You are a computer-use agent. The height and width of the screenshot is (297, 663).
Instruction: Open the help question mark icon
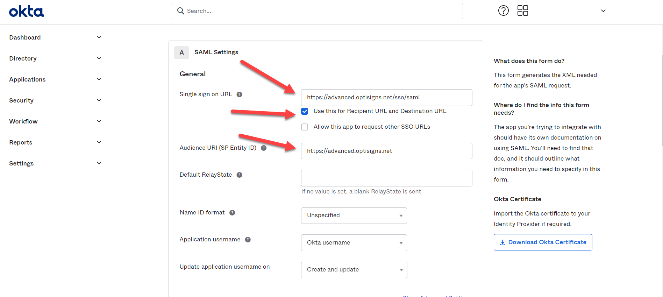[x=503, y=11]
